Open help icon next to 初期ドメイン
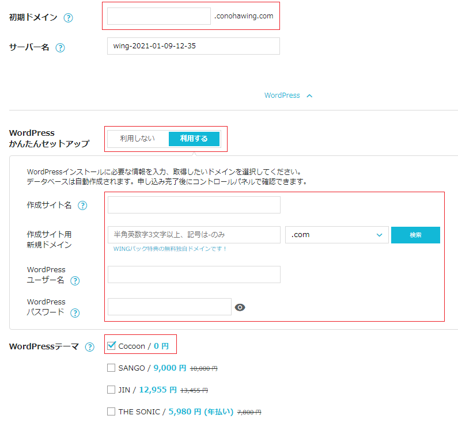This screenshot has width=458, height=427. tap(68, 18)
